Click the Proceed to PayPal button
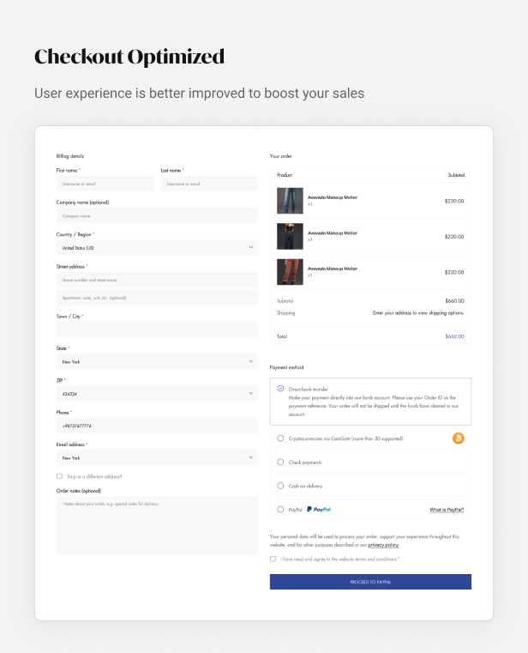This screenshot has height=653, width=528. point(370,582)
